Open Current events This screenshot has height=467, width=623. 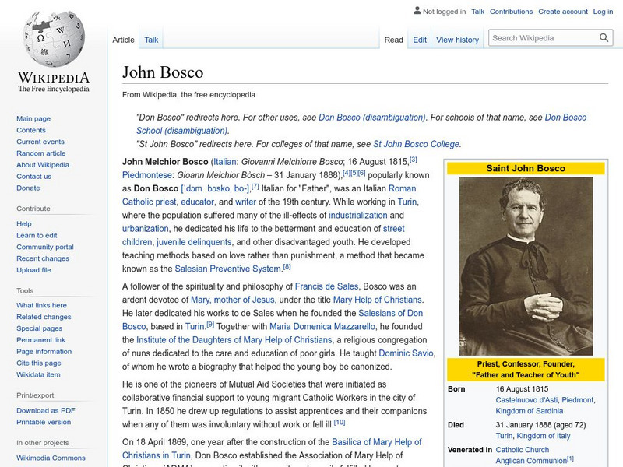point(40,142)
